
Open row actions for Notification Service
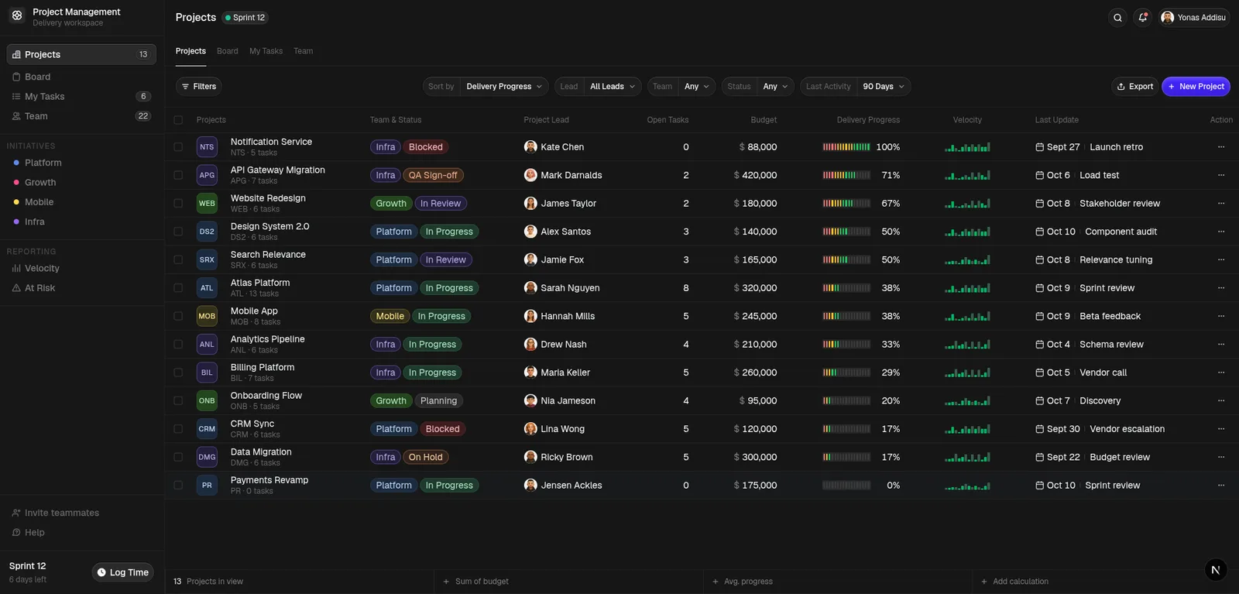click(x=1221, y=147)
